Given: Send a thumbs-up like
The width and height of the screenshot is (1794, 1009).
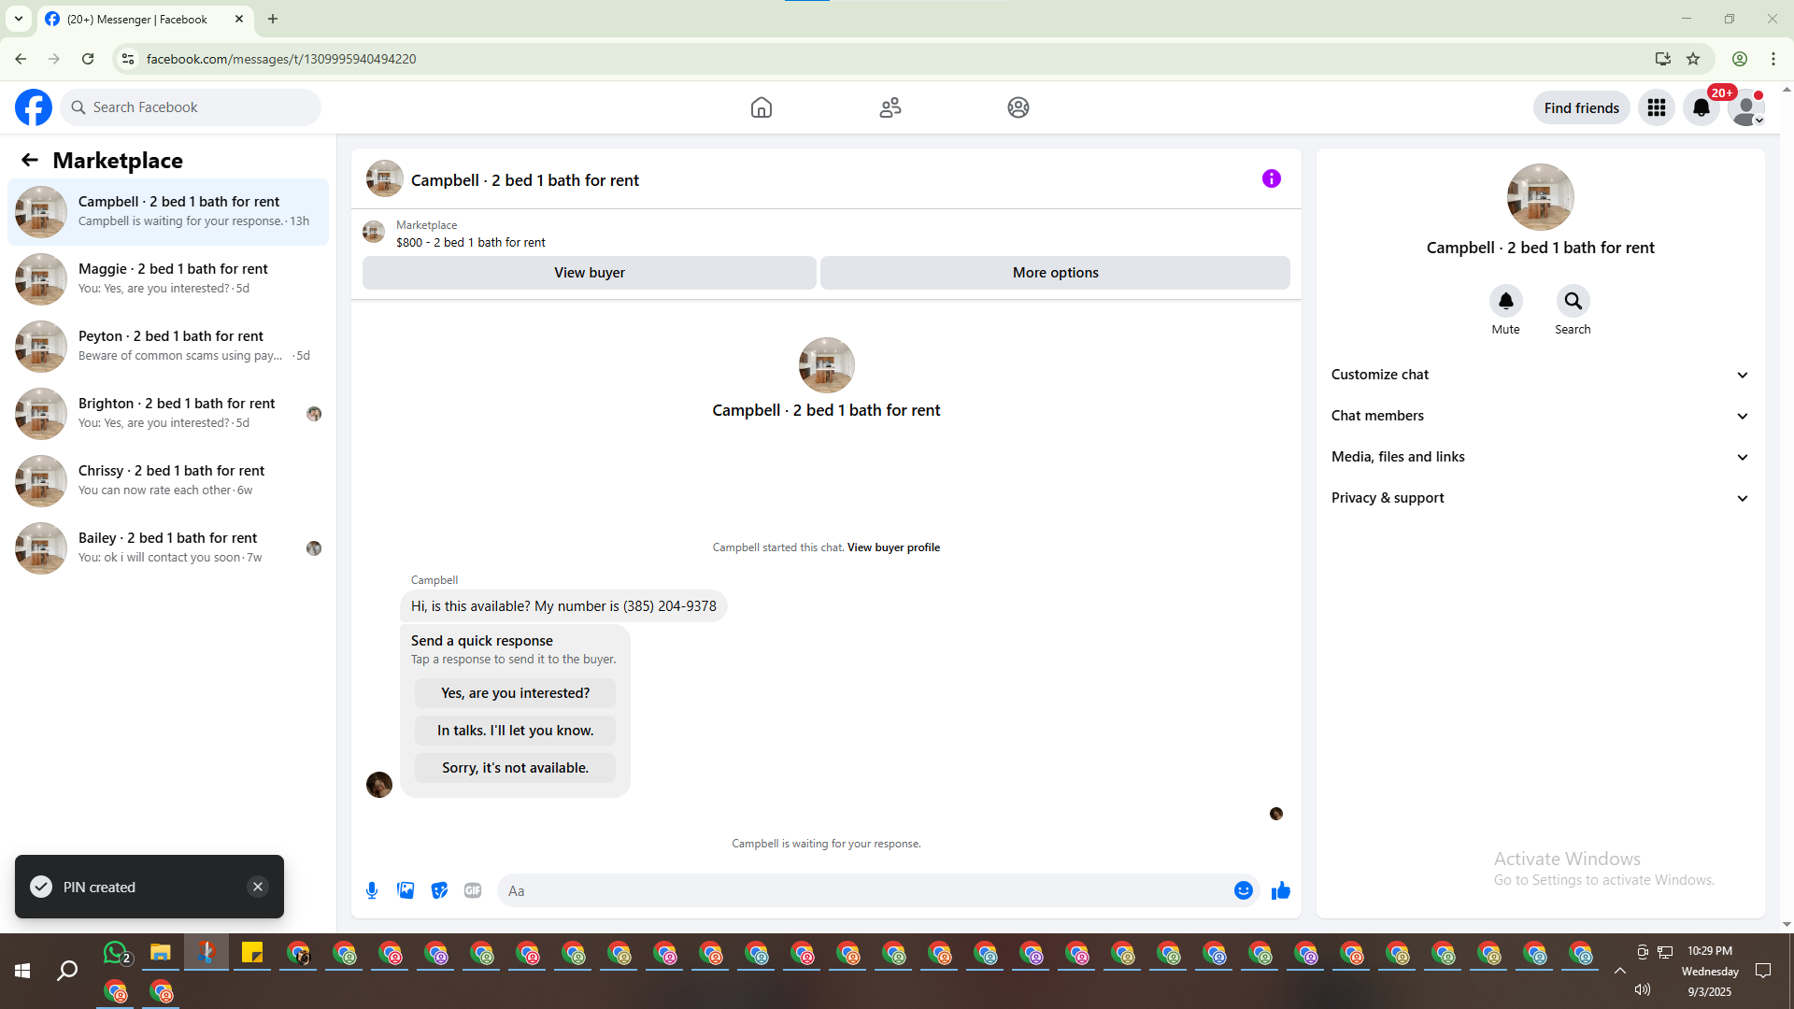Looking at the screenshot, I should tap(1281, 890).
